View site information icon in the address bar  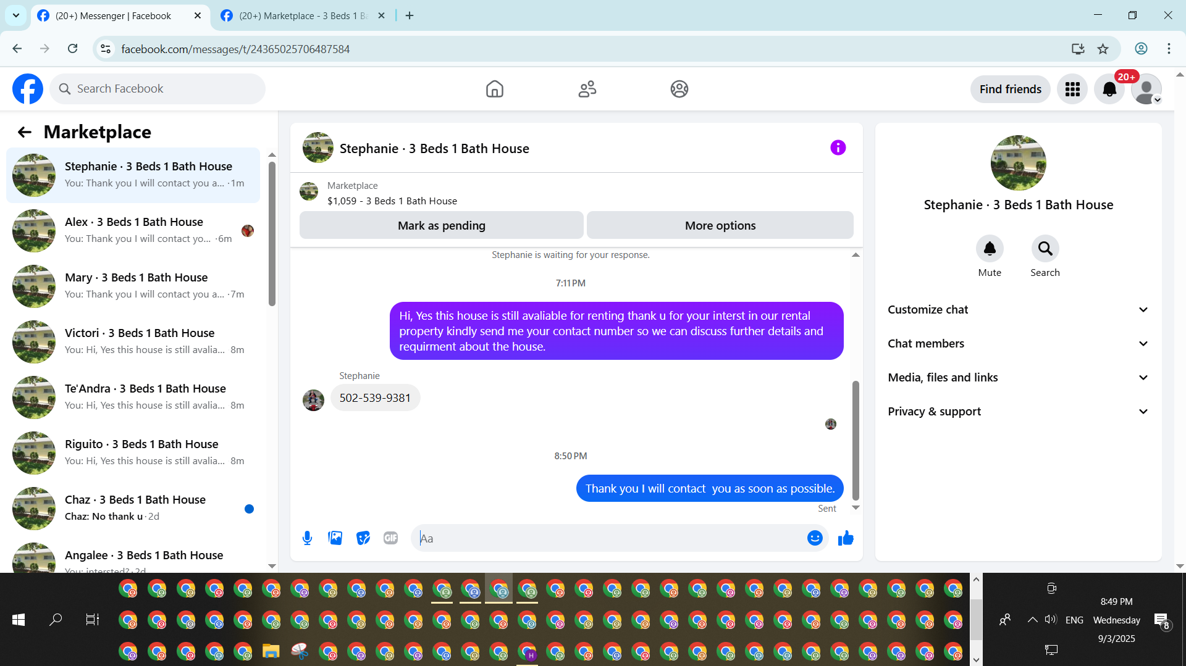(106, 49)
